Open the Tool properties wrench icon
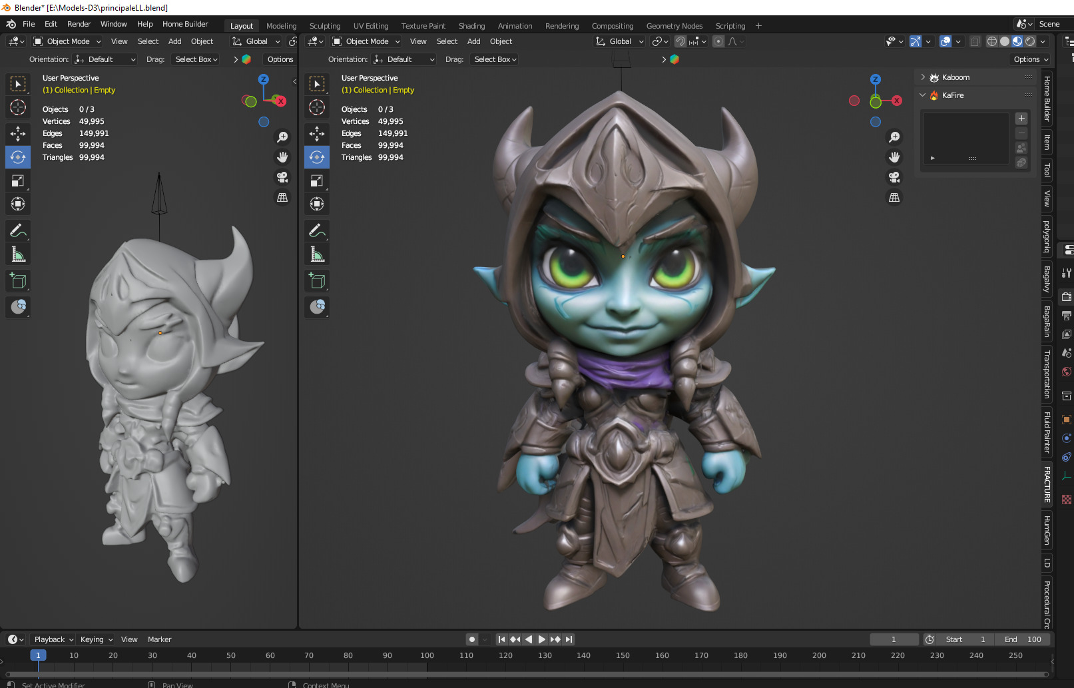The image size is (1074, 688). 1067,273
